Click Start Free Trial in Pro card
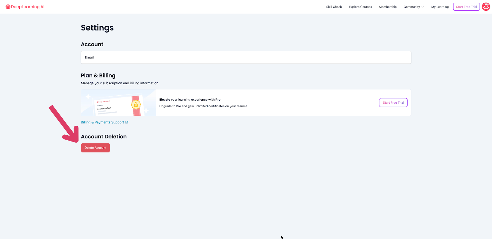Viewport: 492px width, 239px height. click(393, 103)
